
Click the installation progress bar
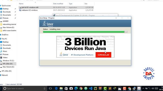click(85, 32)
